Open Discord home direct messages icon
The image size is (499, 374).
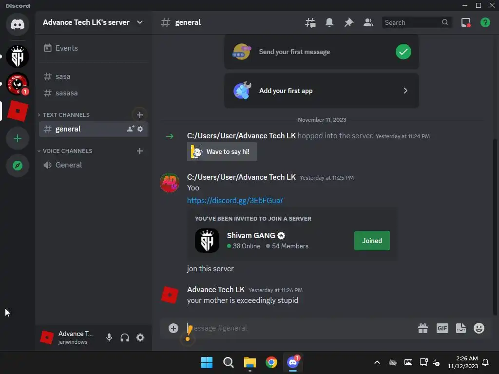tap(18, 24)
